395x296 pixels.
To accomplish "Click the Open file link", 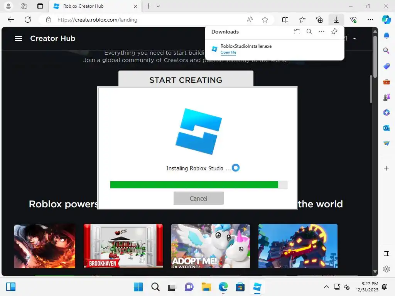I will pyautogui.click(x=228, y=52).
